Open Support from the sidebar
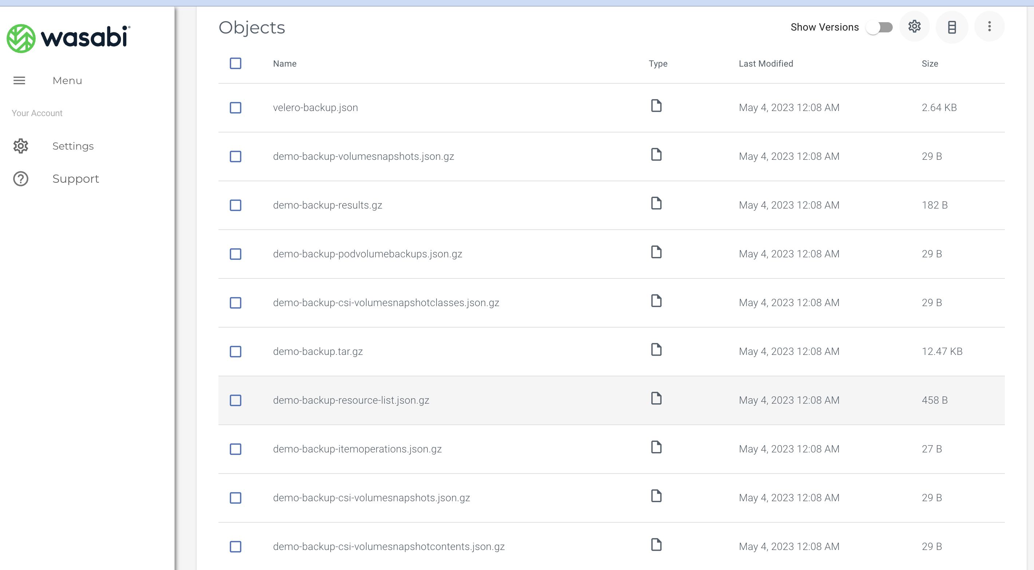The image size is (1034, 570). pyautogui.click(x=76, y=179)
